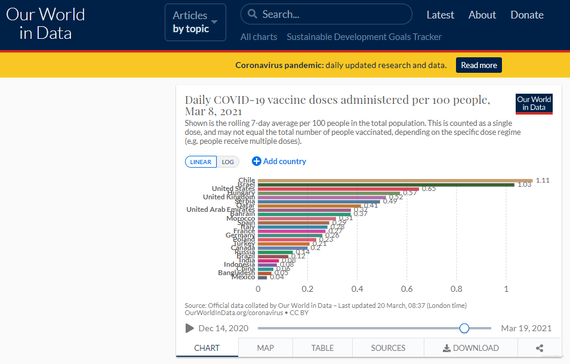Viewport: 570px width, 364px height.
Task: Open the Donate page
Action: pyautogui.click(x=527, y=15)
